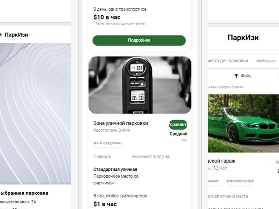Select the Свободные tab
Image resolution: width=279 pixels, height=209 pixels.
click(x=265, y=61)
